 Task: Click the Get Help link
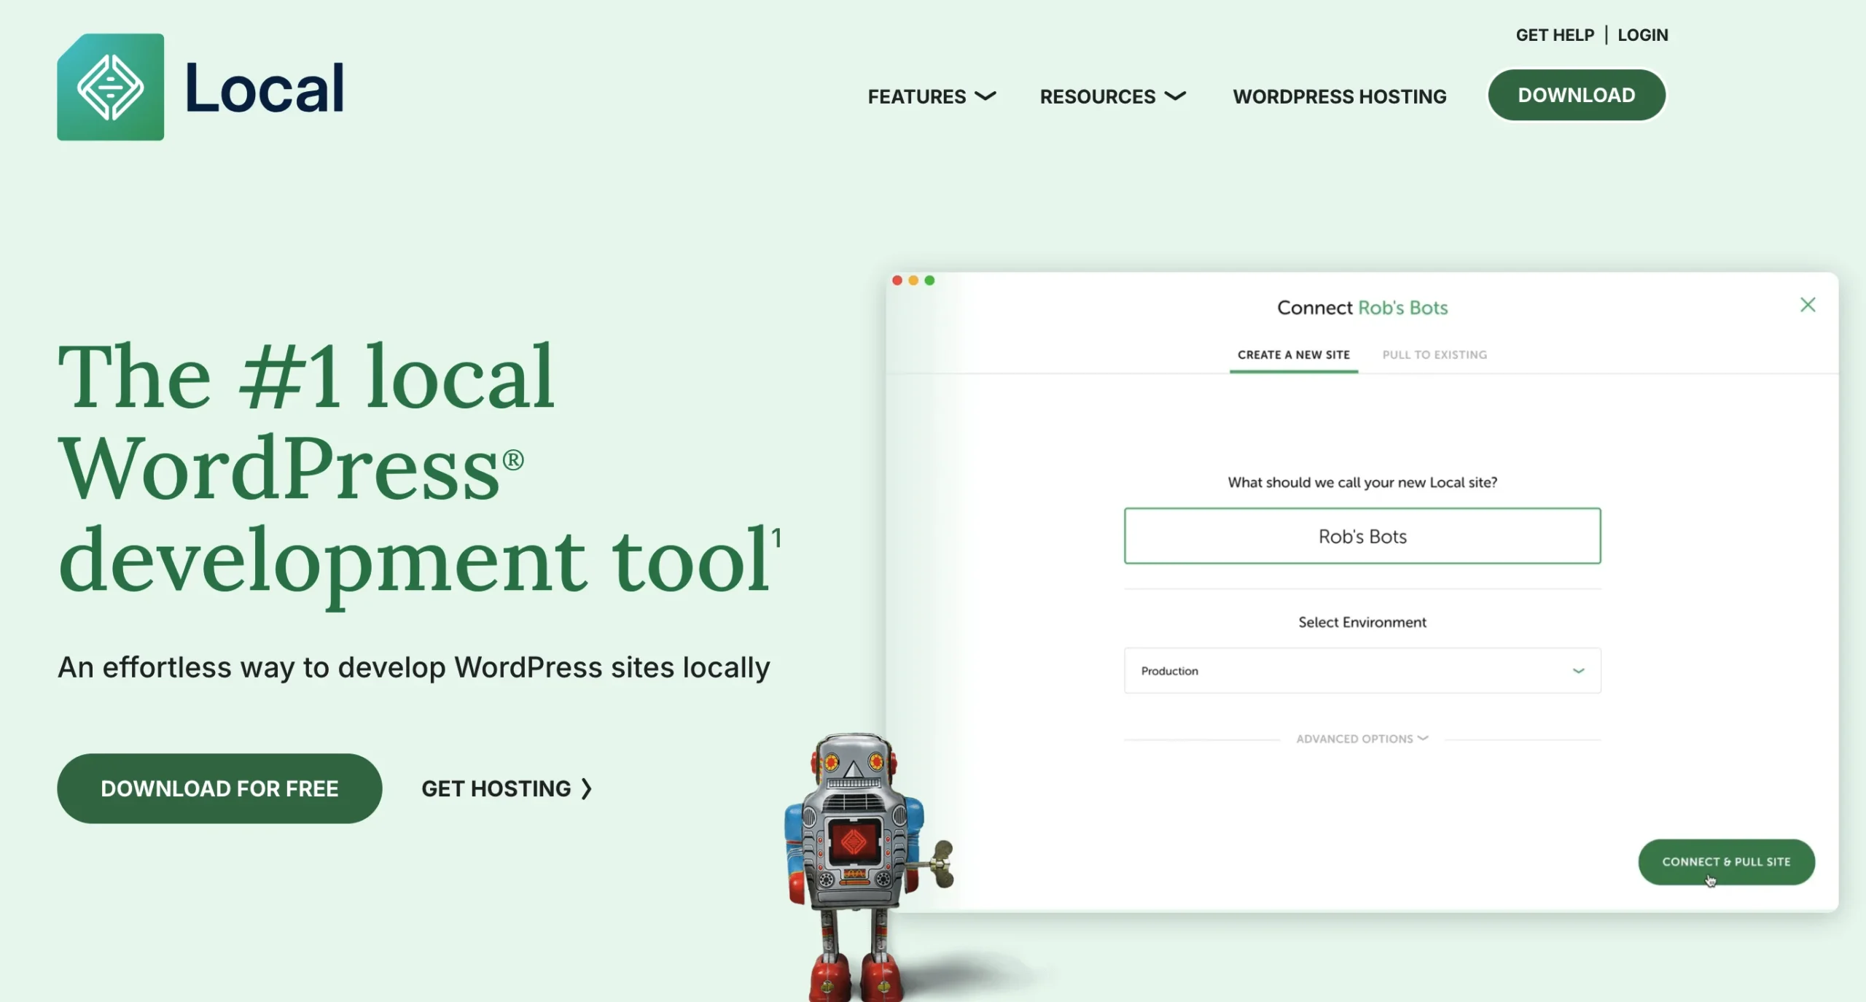(1555, 34)
